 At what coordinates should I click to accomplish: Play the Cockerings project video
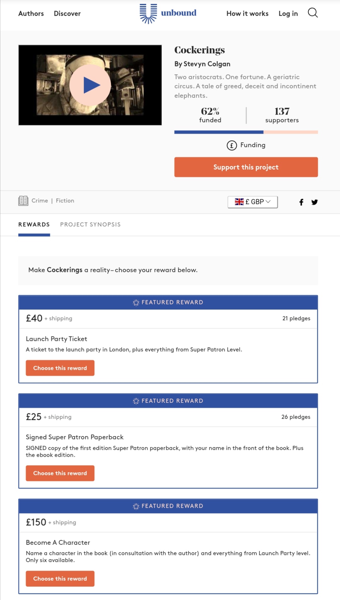[90, 85]
